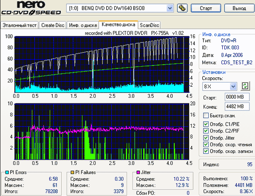Open the 8X speed dropdown

coord(233,86)
